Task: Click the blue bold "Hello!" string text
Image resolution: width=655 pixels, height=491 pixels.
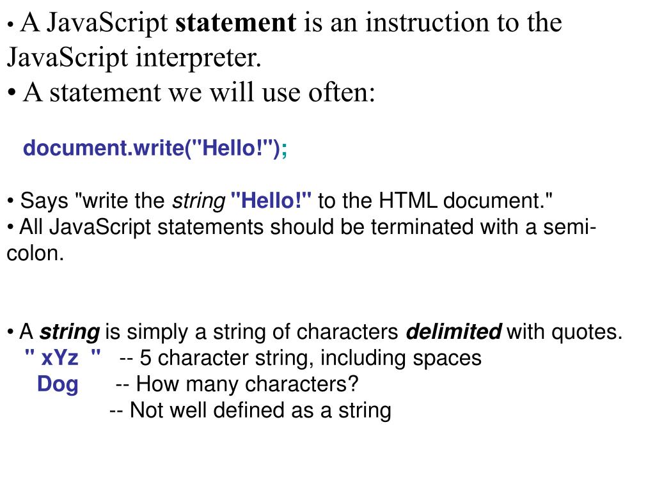Action: pos(271,200)
